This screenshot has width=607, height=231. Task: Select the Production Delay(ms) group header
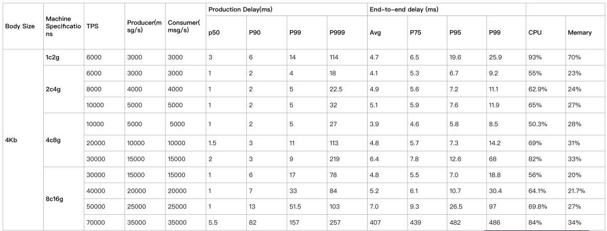click(x=286, y=10)
